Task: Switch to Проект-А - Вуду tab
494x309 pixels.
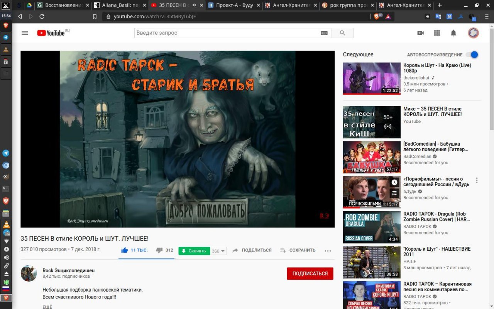Action: [x=234, y=5]
